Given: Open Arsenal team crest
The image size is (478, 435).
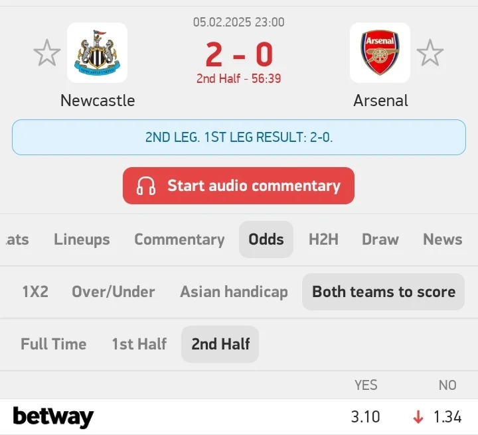Looking at the screenshot, I should tap(380, 53).
